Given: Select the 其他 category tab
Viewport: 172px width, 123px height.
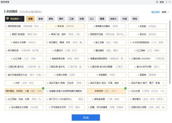Looking at the screenshot, I should coord(135,19).
